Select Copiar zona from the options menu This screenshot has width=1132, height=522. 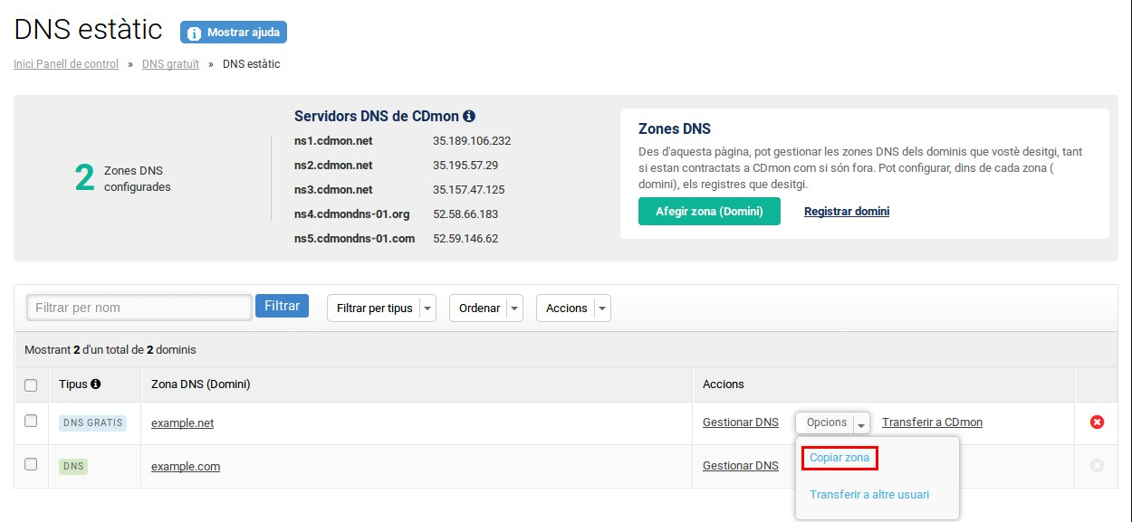[839, 458]
